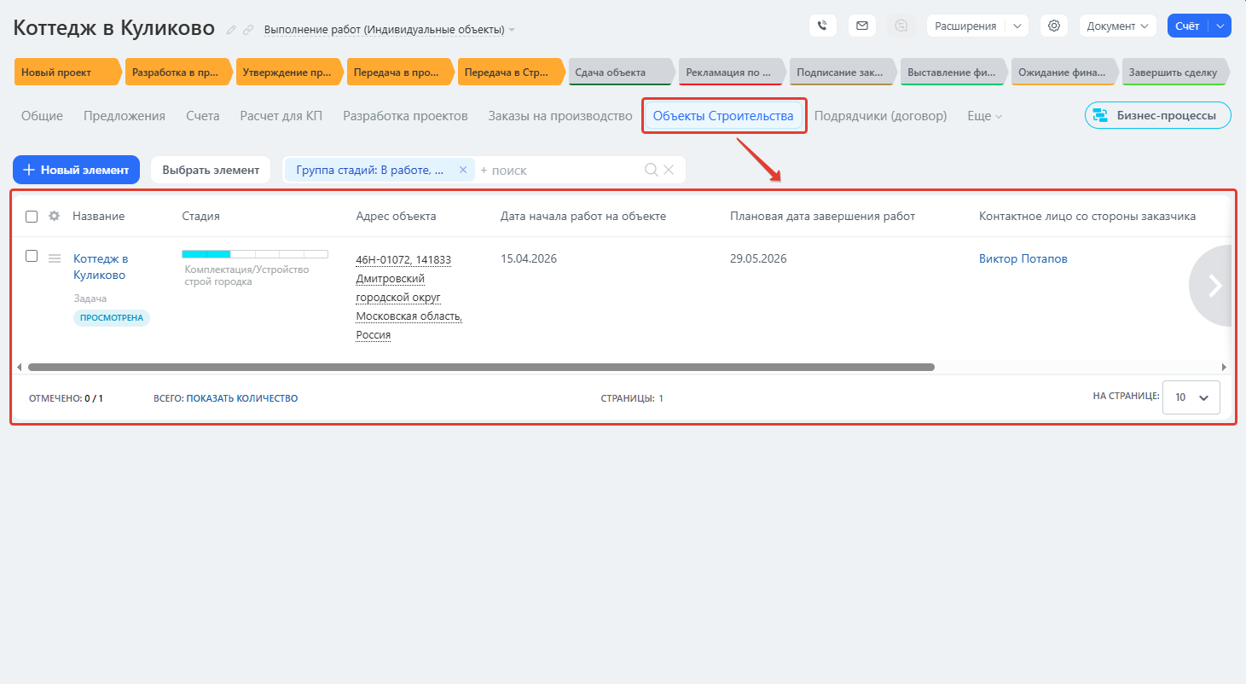
Task: Open the deal settings gear icon
Action: pos(1054,26)
